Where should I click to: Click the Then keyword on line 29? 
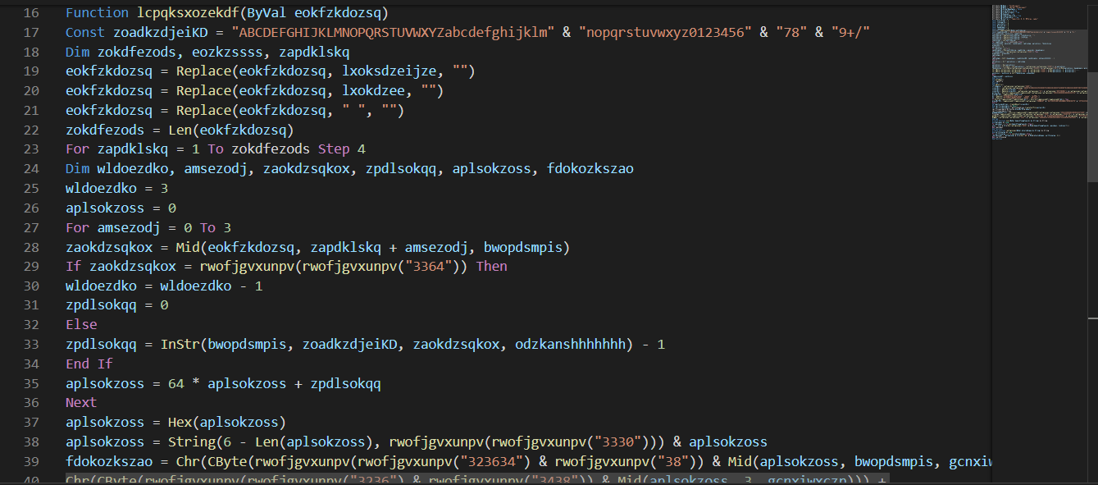point(491,266)
